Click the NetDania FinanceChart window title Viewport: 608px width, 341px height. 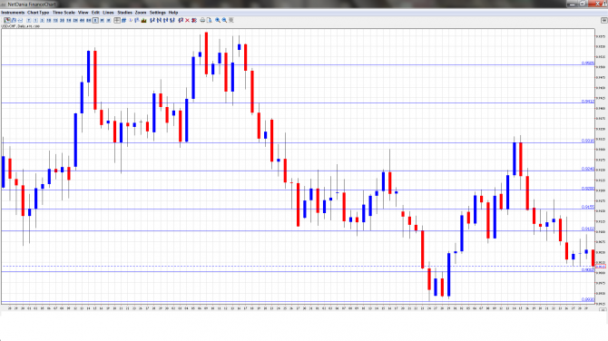tap(32, 5)
